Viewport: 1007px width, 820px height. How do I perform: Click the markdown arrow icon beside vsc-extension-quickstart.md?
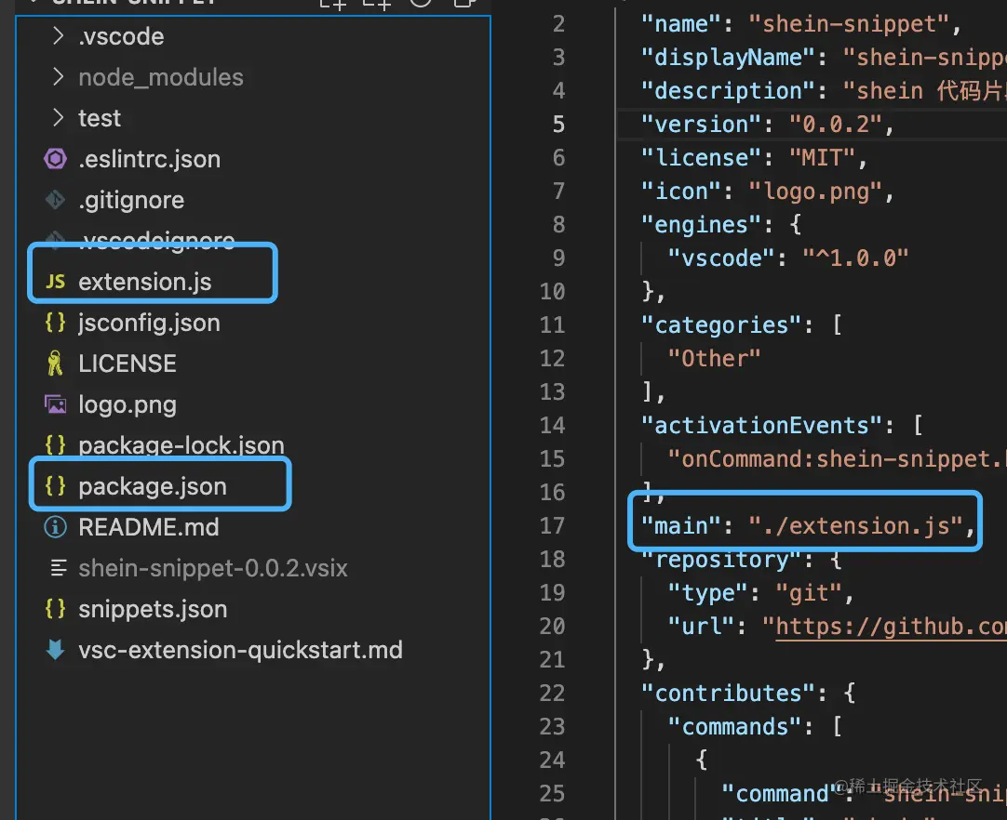(55, 650)
